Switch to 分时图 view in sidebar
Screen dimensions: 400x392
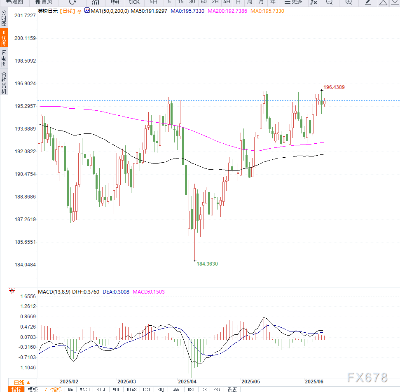(4, 19)
